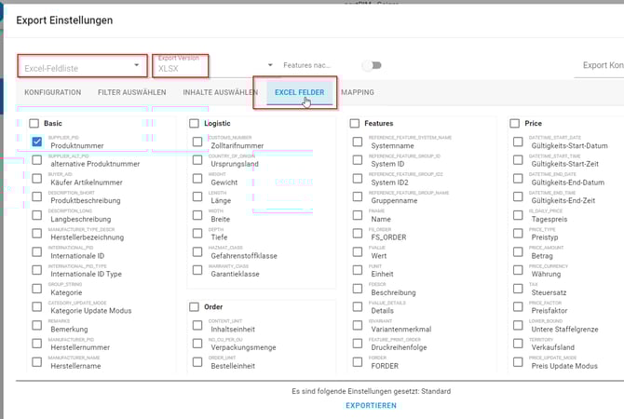Click the Exportieren button
The image size is (624, 419).
371,406
